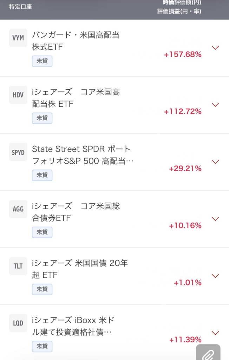Click the 特定口座 header label

tap(20, 7)
